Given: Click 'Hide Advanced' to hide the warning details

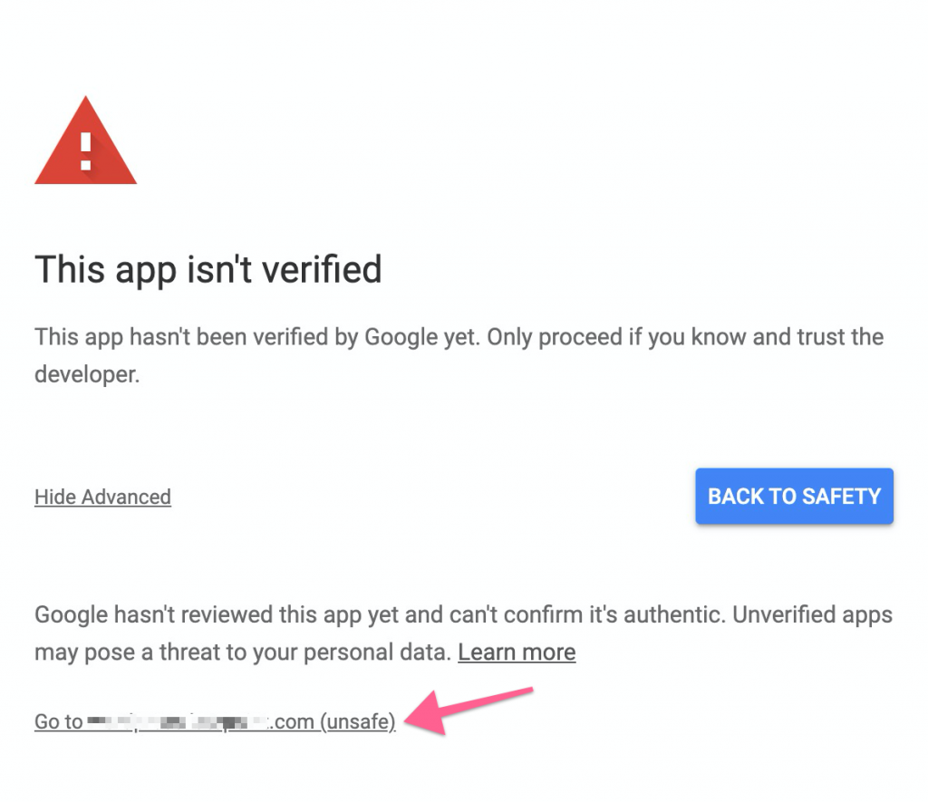Looking at the screenshot, I should coord(102,497).
